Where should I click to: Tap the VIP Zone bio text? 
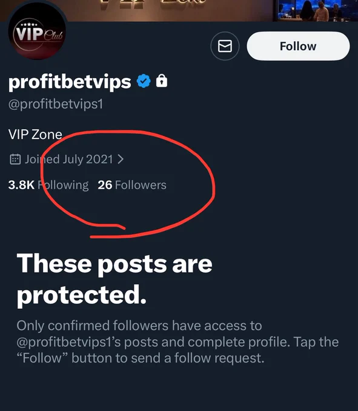tap(35, 134)
